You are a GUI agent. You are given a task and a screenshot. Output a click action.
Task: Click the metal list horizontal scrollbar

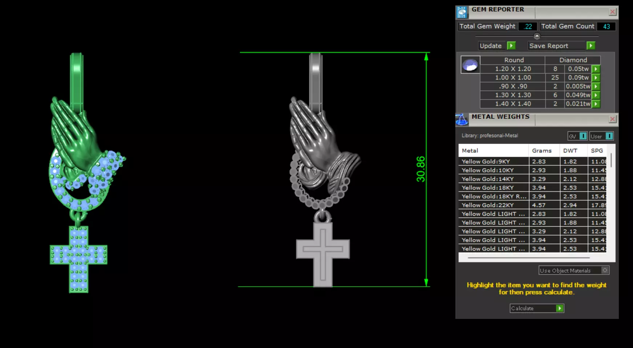[x=529, y=258]
